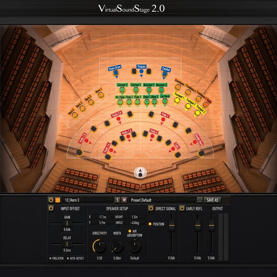Image resolution: width=277 pixels, height=277 pixels.
Task: Select the Snare Drum marker on stage
Action: [x=116, y=72]
